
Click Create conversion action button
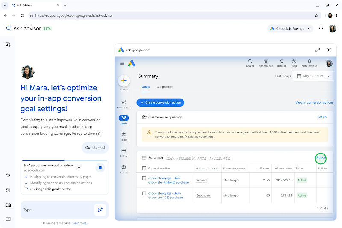160,103
